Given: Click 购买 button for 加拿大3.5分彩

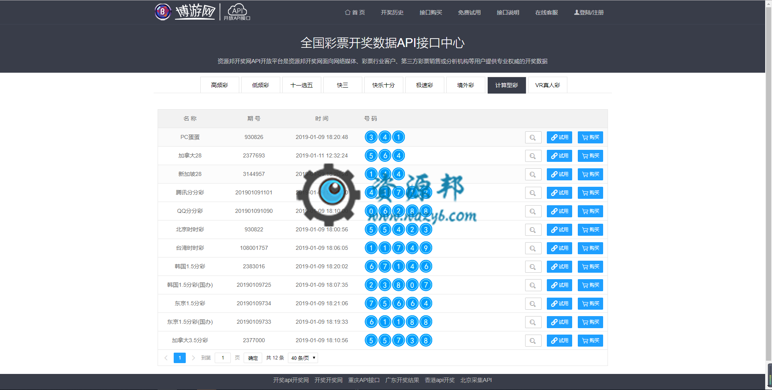Looking at the screenshot, I should 590,341.
